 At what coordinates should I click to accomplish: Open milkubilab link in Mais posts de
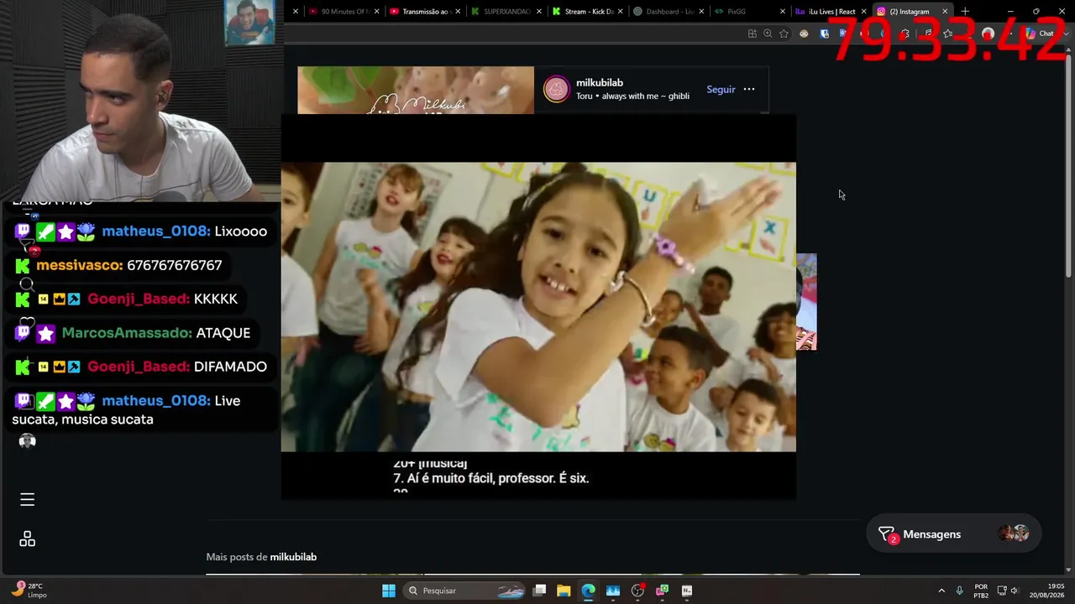[293, 557]
